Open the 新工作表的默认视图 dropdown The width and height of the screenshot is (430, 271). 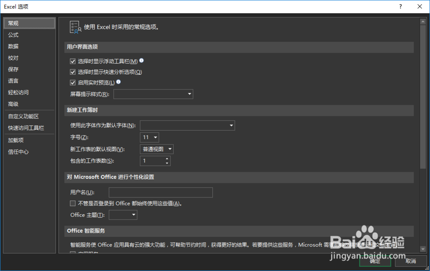click(157, 149)
